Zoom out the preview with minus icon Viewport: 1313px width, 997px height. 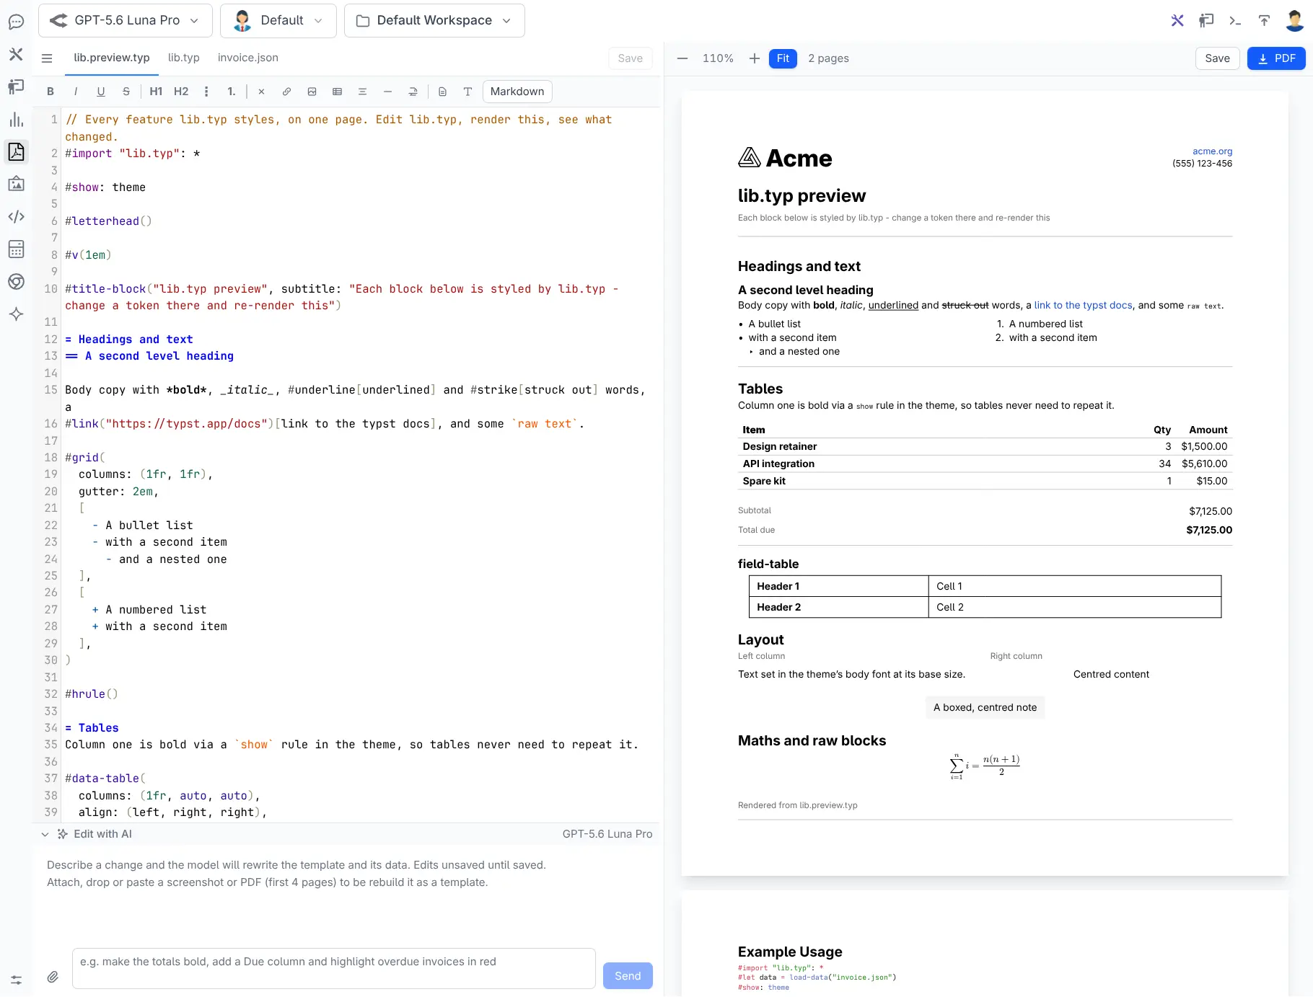tap(682, 58)
